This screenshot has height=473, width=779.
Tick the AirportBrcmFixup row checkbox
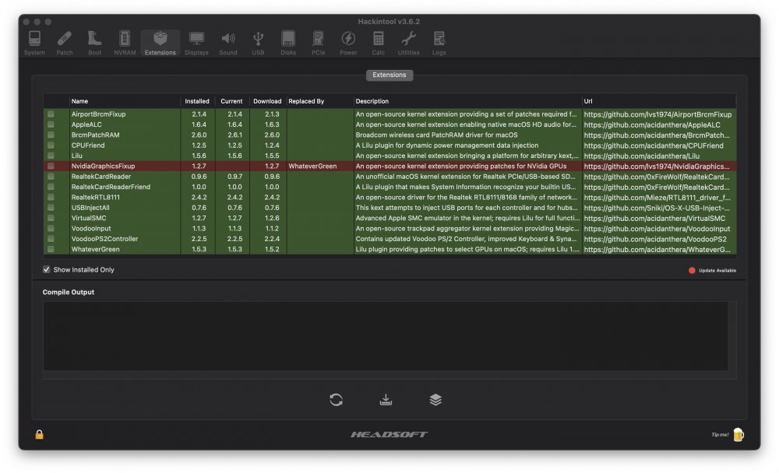click(51, 114)
